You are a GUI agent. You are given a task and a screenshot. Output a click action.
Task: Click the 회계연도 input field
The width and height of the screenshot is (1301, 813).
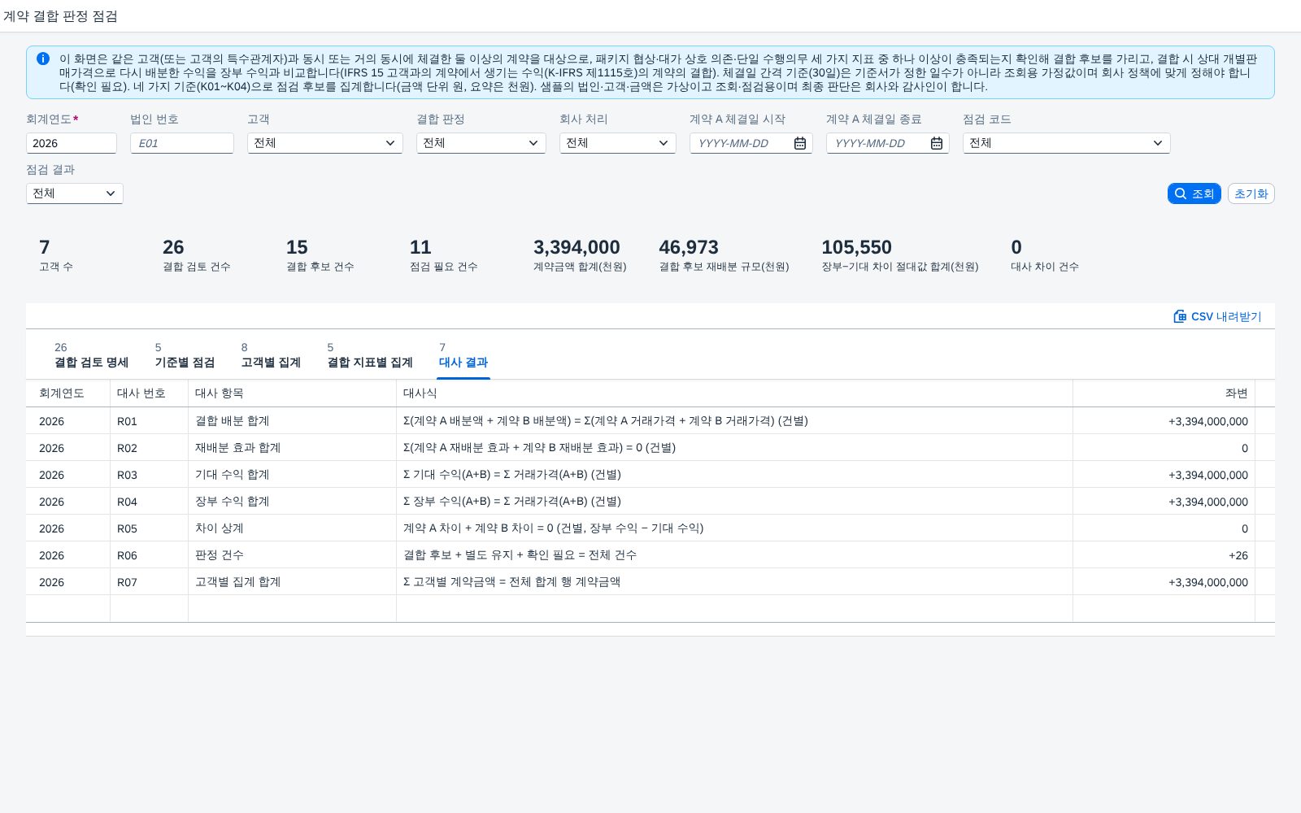(x=72, y=143)
